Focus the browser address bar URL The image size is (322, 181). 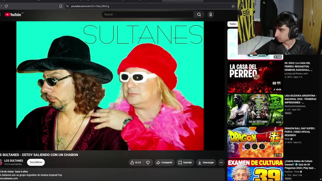pos(90,6)
